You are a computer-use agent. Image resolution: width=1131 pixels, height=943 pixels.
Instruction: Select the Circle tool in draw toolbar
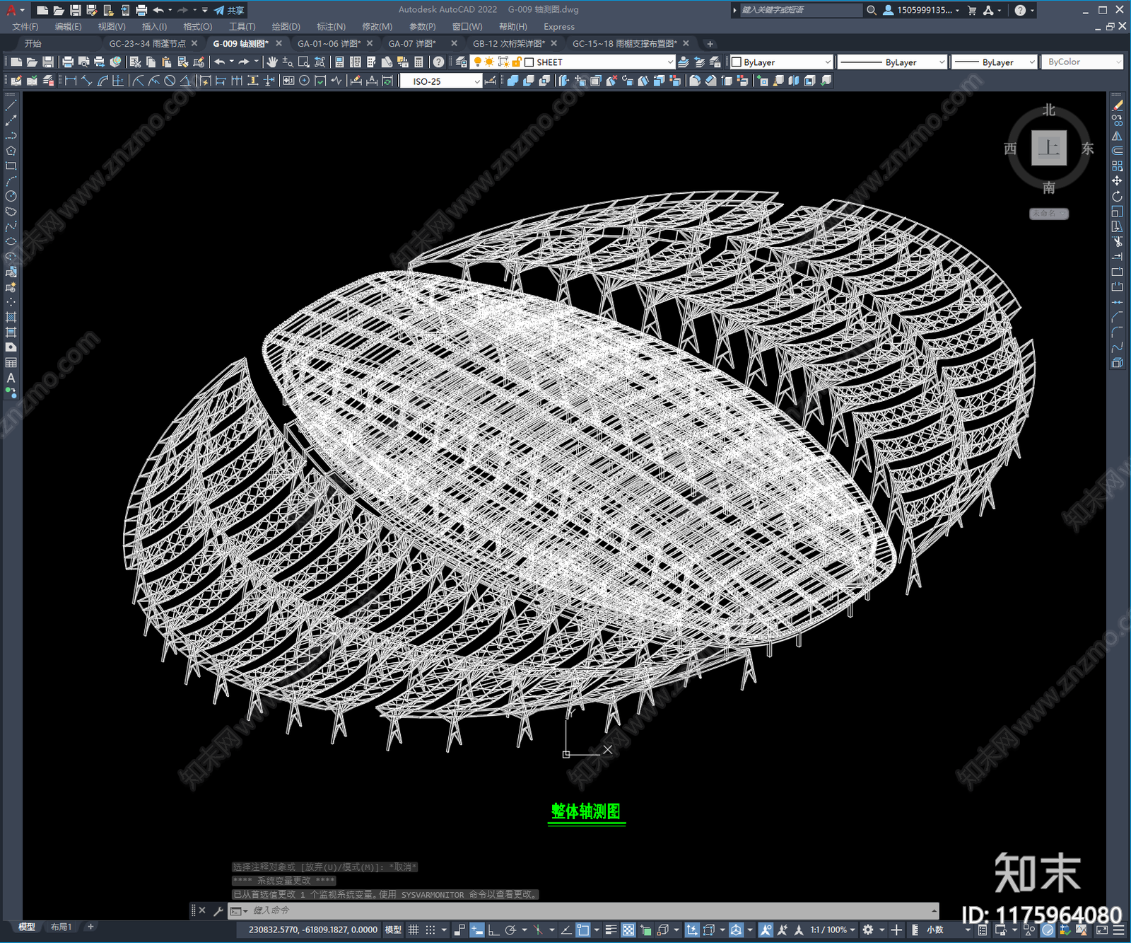[x=11, y=196]
